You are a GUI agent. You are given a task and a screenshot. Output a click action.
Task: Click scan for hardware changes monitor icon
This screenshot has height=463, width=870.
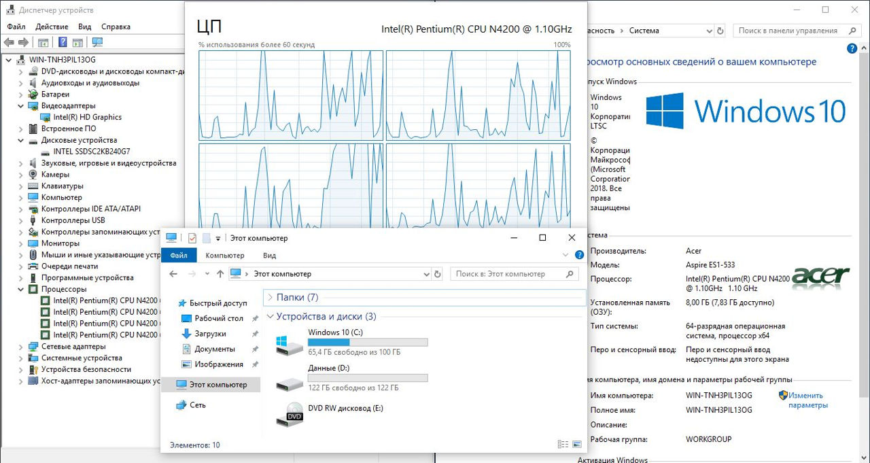click(97, 42)
